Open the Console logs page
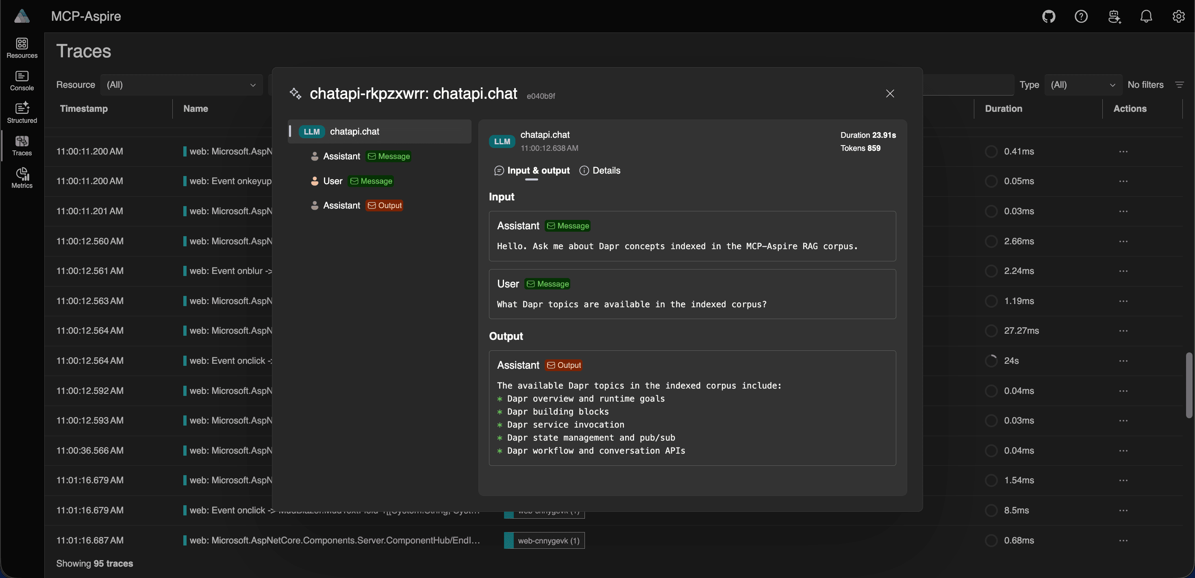 pos(22,81)
